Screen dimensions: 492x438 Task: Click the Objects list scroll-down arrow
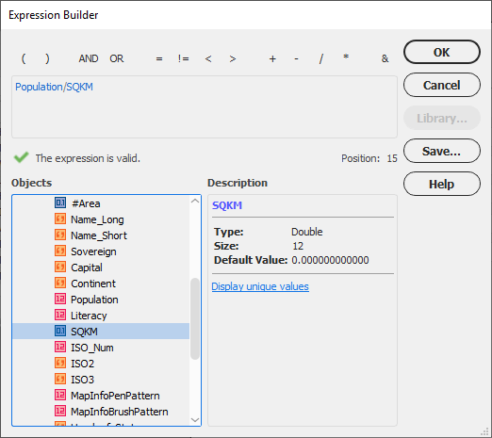[195, 420]
